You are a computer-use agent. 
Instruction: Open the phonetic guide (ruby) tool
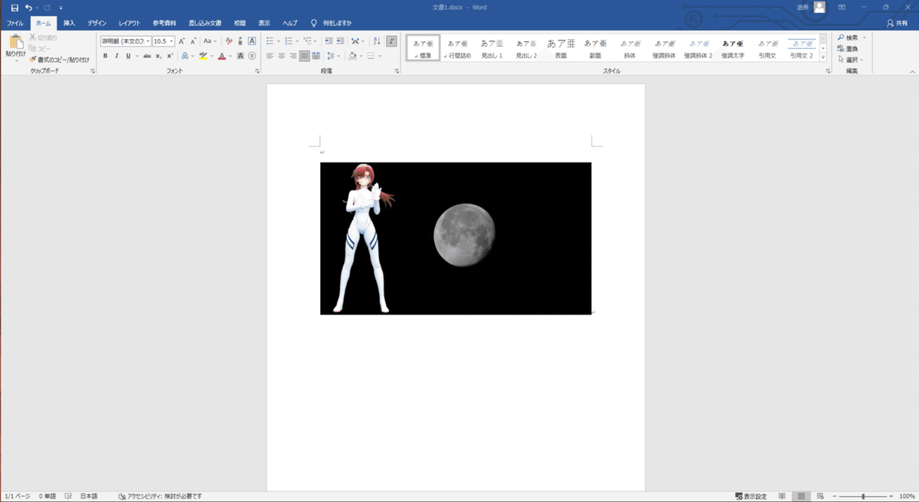[241, 41]
